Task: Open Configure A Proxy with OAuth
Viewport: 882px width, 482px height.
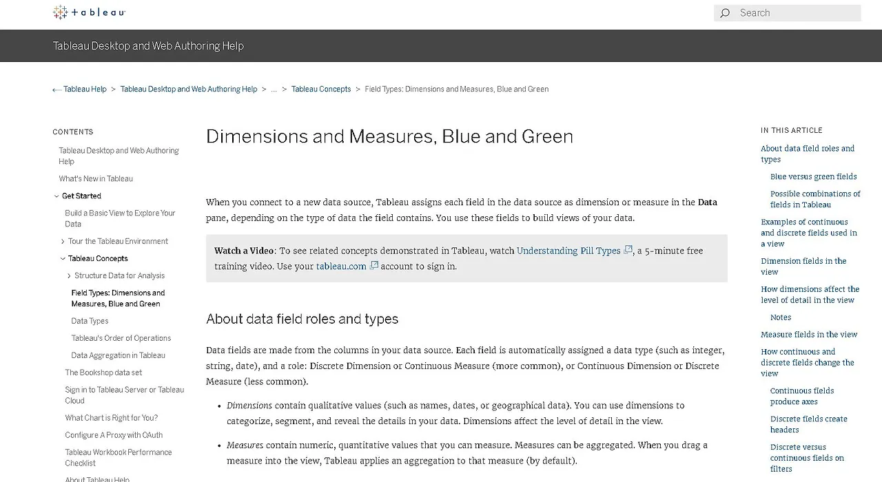Action: coord(114,436)
